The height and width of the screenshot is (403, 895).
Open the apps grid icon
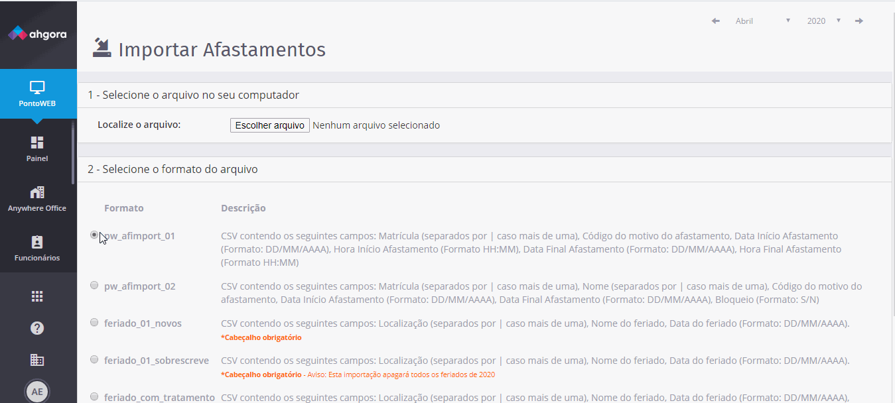tap(37, 296)
